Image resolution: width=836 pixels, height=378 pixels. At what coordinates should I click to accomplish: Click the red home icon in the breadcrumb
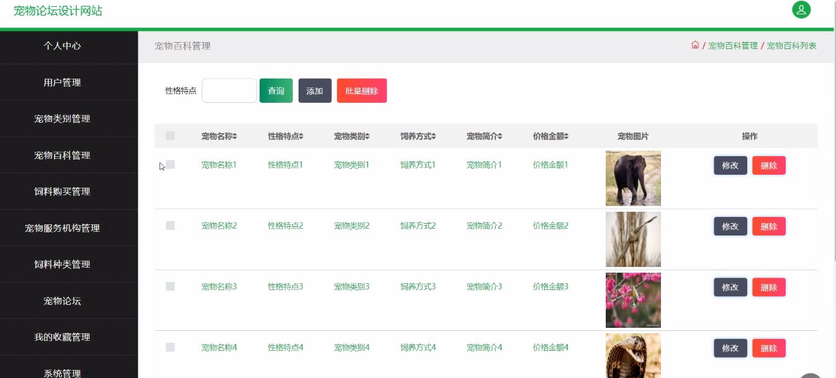[x=695, y=45]
